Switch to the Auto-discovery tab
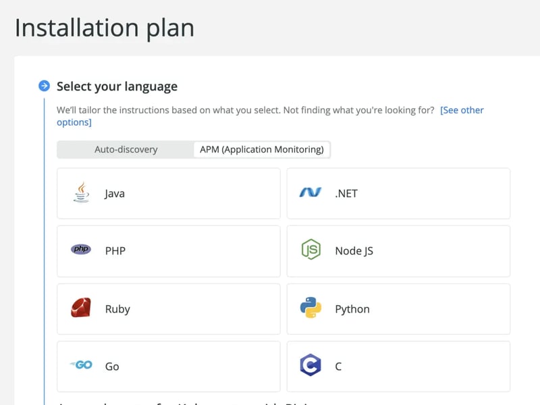The width and height of the screenshot is (540, 405). click(126, 149)
